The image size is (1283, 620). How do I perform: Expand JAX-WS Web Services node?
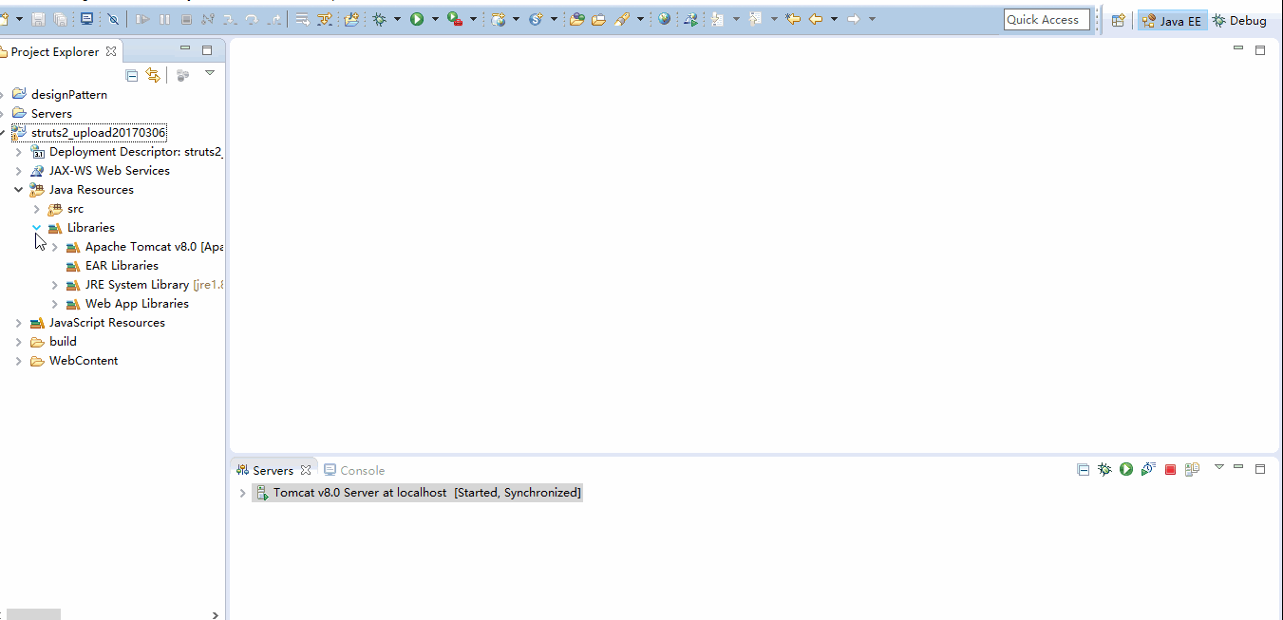pos(18,171)
